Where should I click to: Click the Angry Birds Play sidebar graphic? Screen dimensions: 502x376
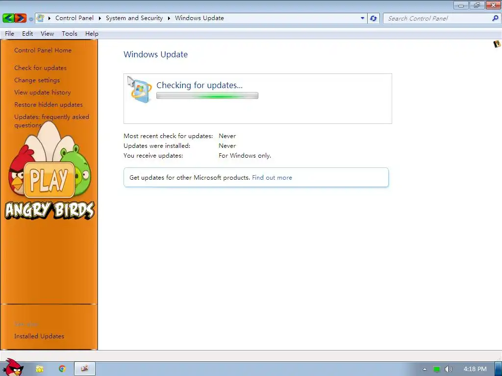[50, 171]
